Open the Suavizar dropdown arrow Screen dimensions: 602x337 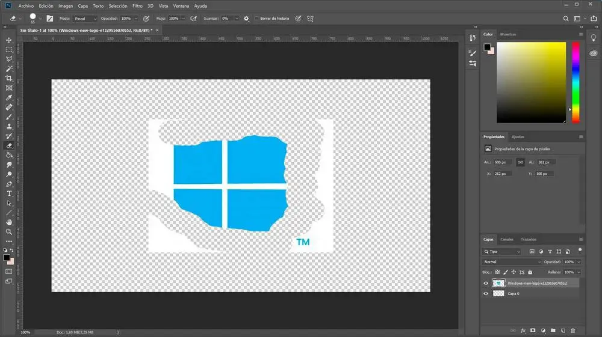(237, 19)
